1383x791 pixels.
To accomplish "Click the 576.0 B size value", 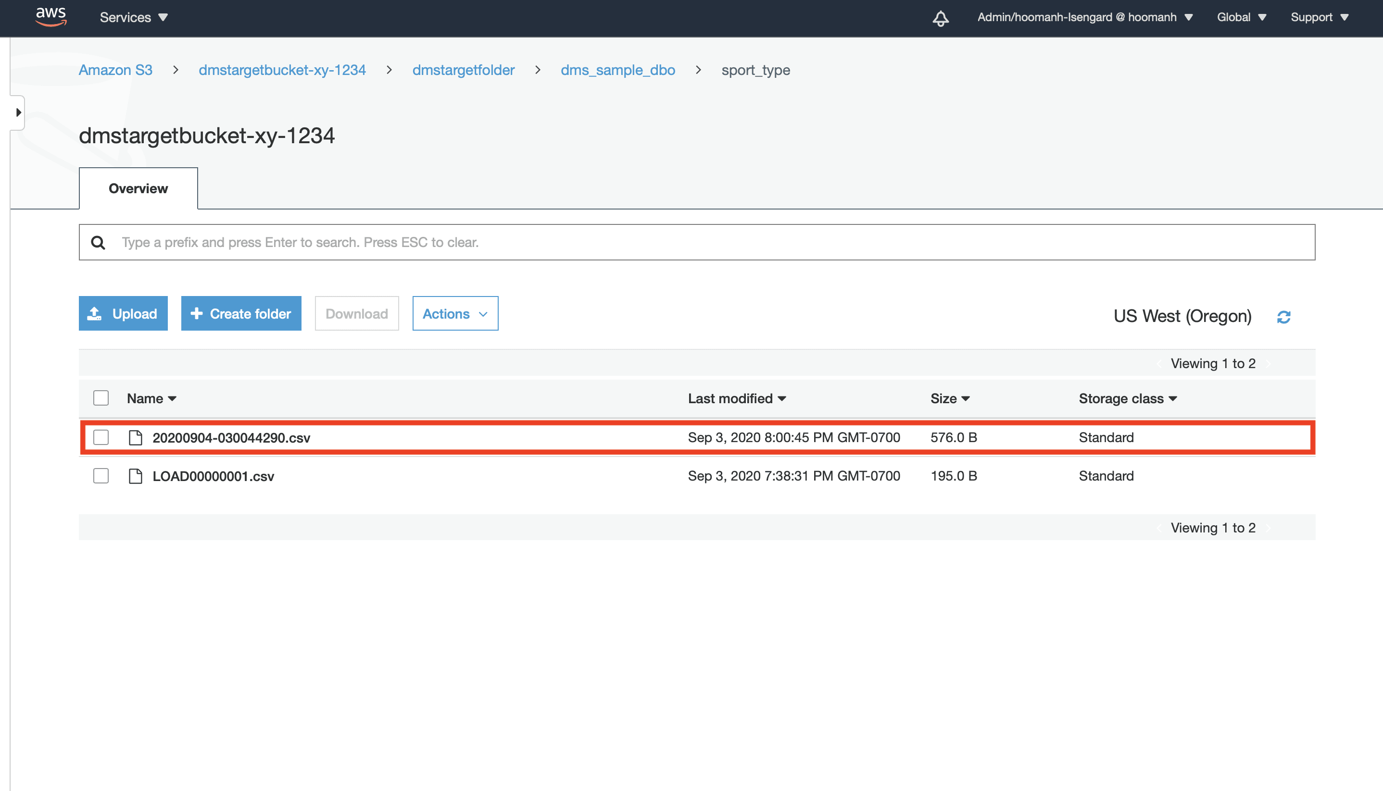I will point(954,437).
